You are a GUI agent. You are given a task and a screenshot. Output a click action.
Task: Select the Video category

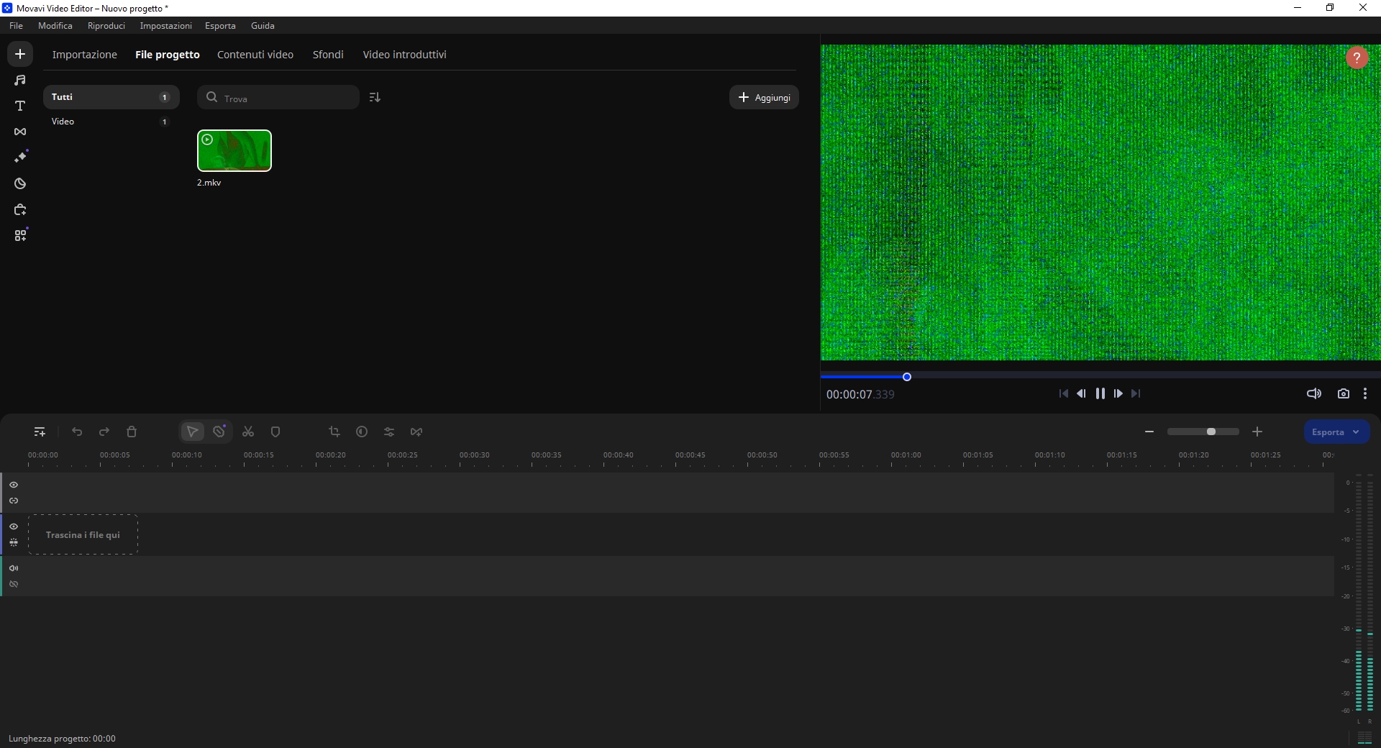coord(111,122)
